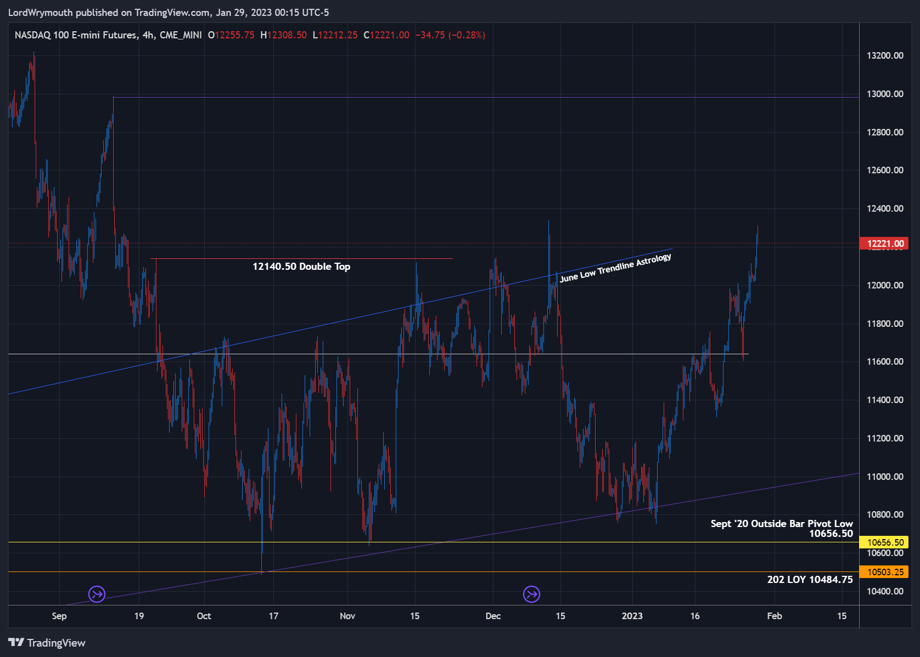The width and height of the screenshot is (920, 657).
Task: Click the 12600.00 price axis label
Action: click(885, 170)
